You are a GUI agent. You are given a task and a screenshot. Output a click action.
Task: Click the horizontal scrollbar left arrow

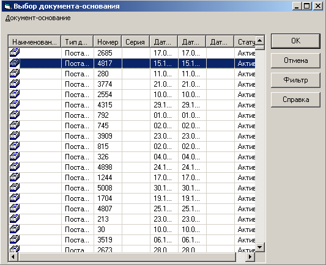(x=13, y=257)
